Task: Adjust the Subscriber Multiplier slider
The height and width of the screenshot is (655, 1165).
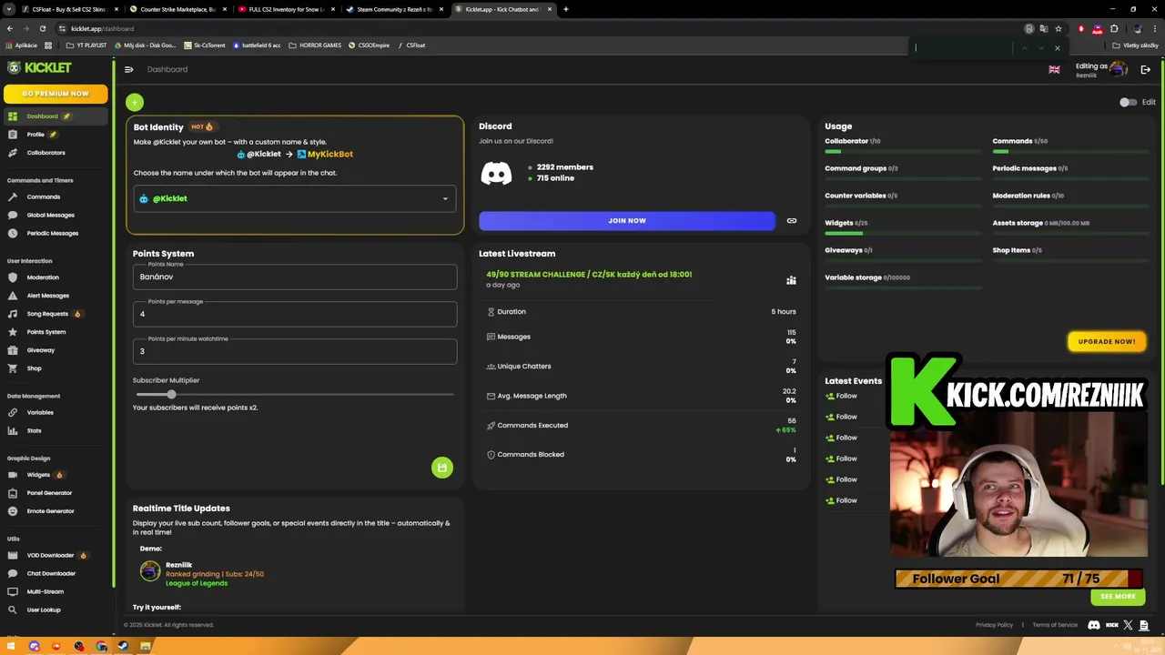Action: [x=171, y=394]
